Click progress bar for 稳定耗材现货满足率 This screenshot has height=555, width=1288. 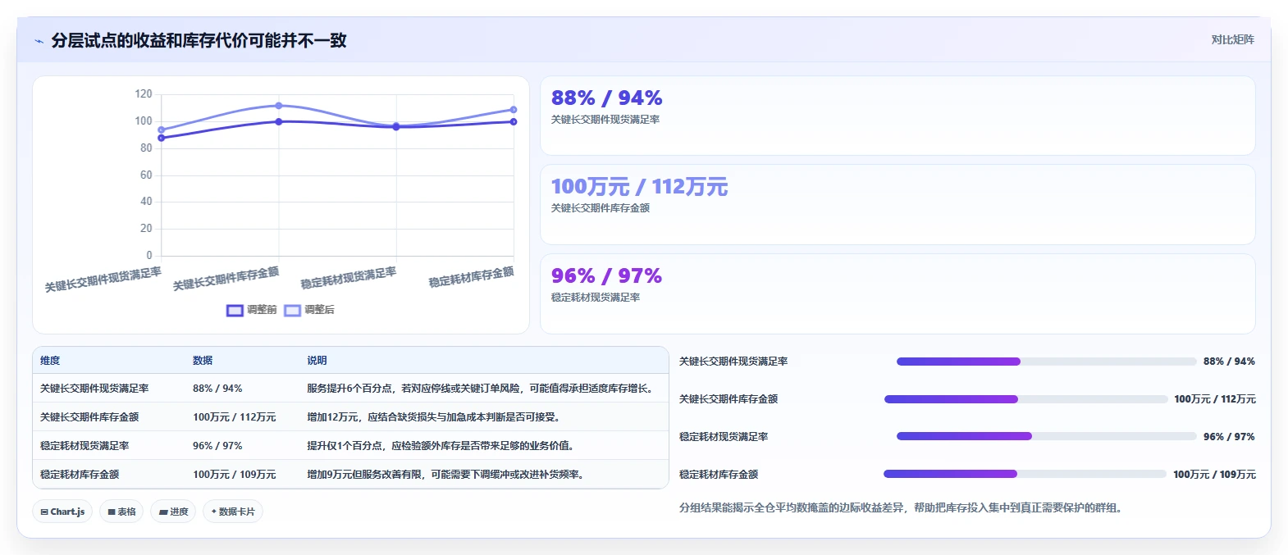click(1046, 437)
